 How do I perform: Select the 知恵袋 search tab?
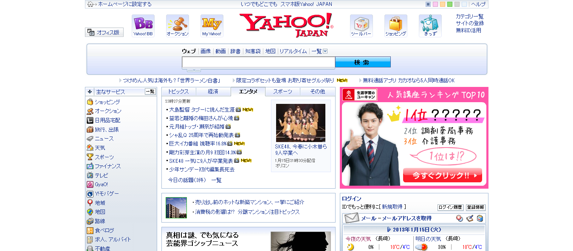pyautogui.click(x=253, y=51)
